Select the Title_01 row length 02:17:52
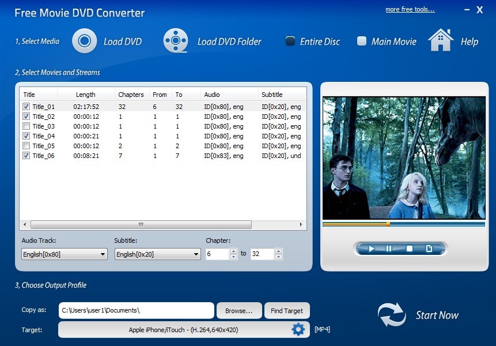Viewport: 496px width, 346px height. 86,107
